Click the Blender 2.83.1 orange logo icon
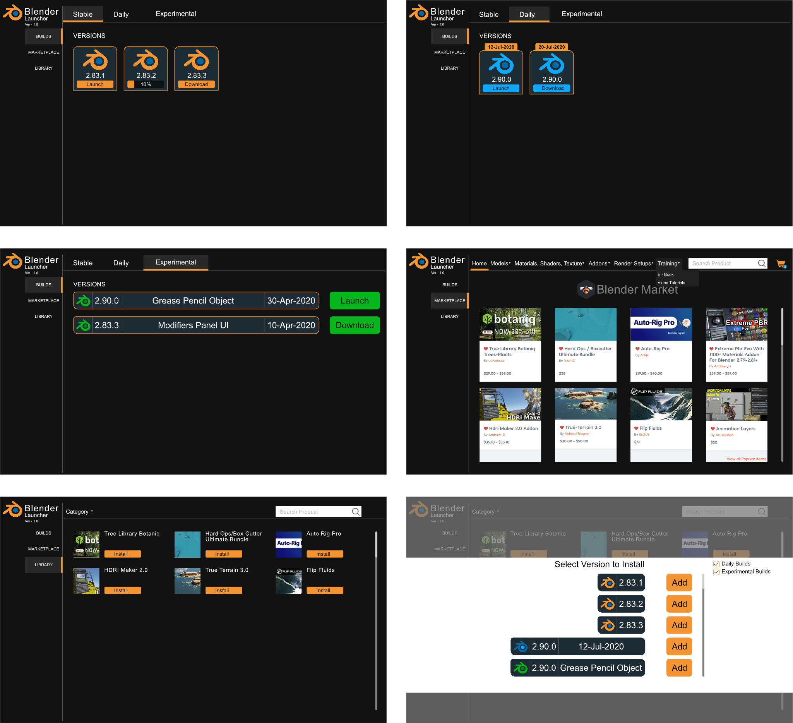 95,60
